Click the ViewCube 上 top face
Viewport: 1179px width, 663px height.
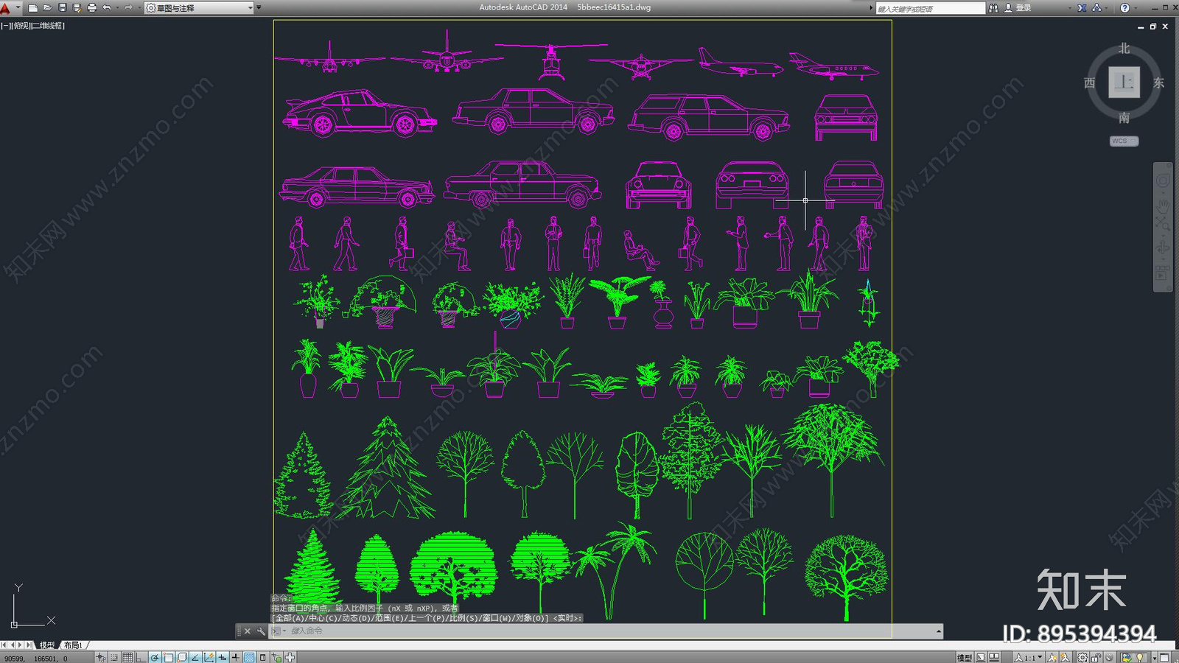pos(1124,82)
